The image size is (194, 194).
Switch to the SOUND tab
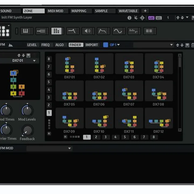coord(11,11)
